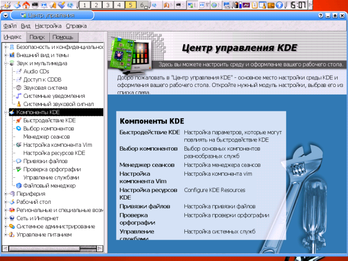This screenshot has width=348, height=261.
Task: Click the Доступ к CDDB icon
Action: click(19, 79)
